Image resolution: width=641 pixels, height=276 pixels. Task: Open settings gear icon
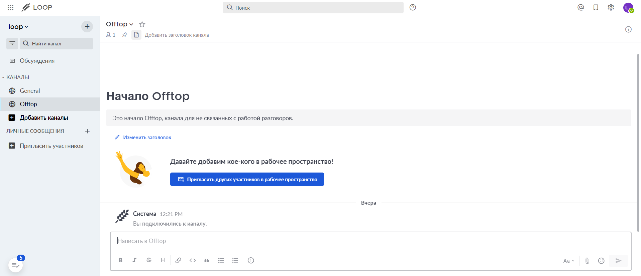611,7
